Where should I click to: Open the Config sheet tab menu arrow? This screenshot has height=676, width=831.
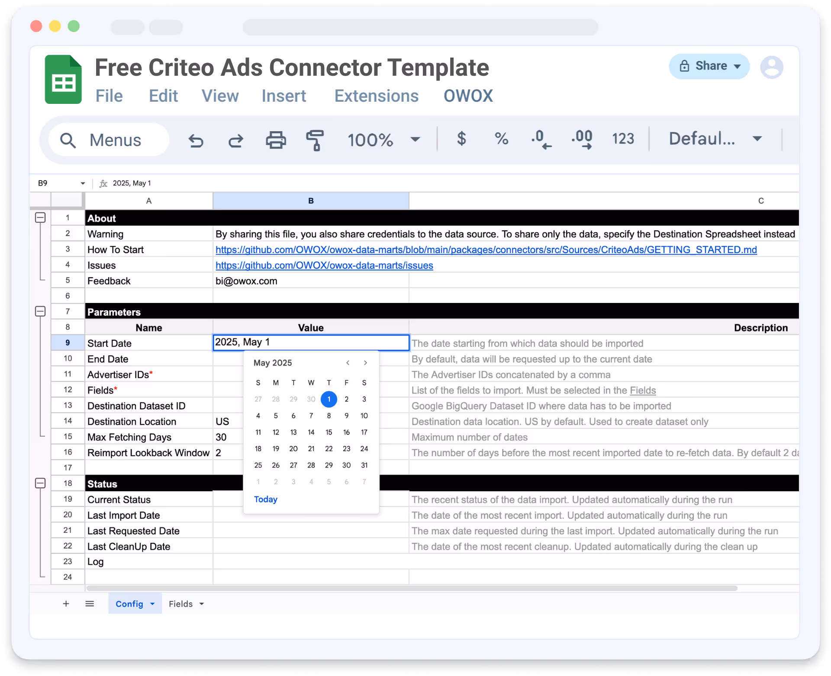152,604
